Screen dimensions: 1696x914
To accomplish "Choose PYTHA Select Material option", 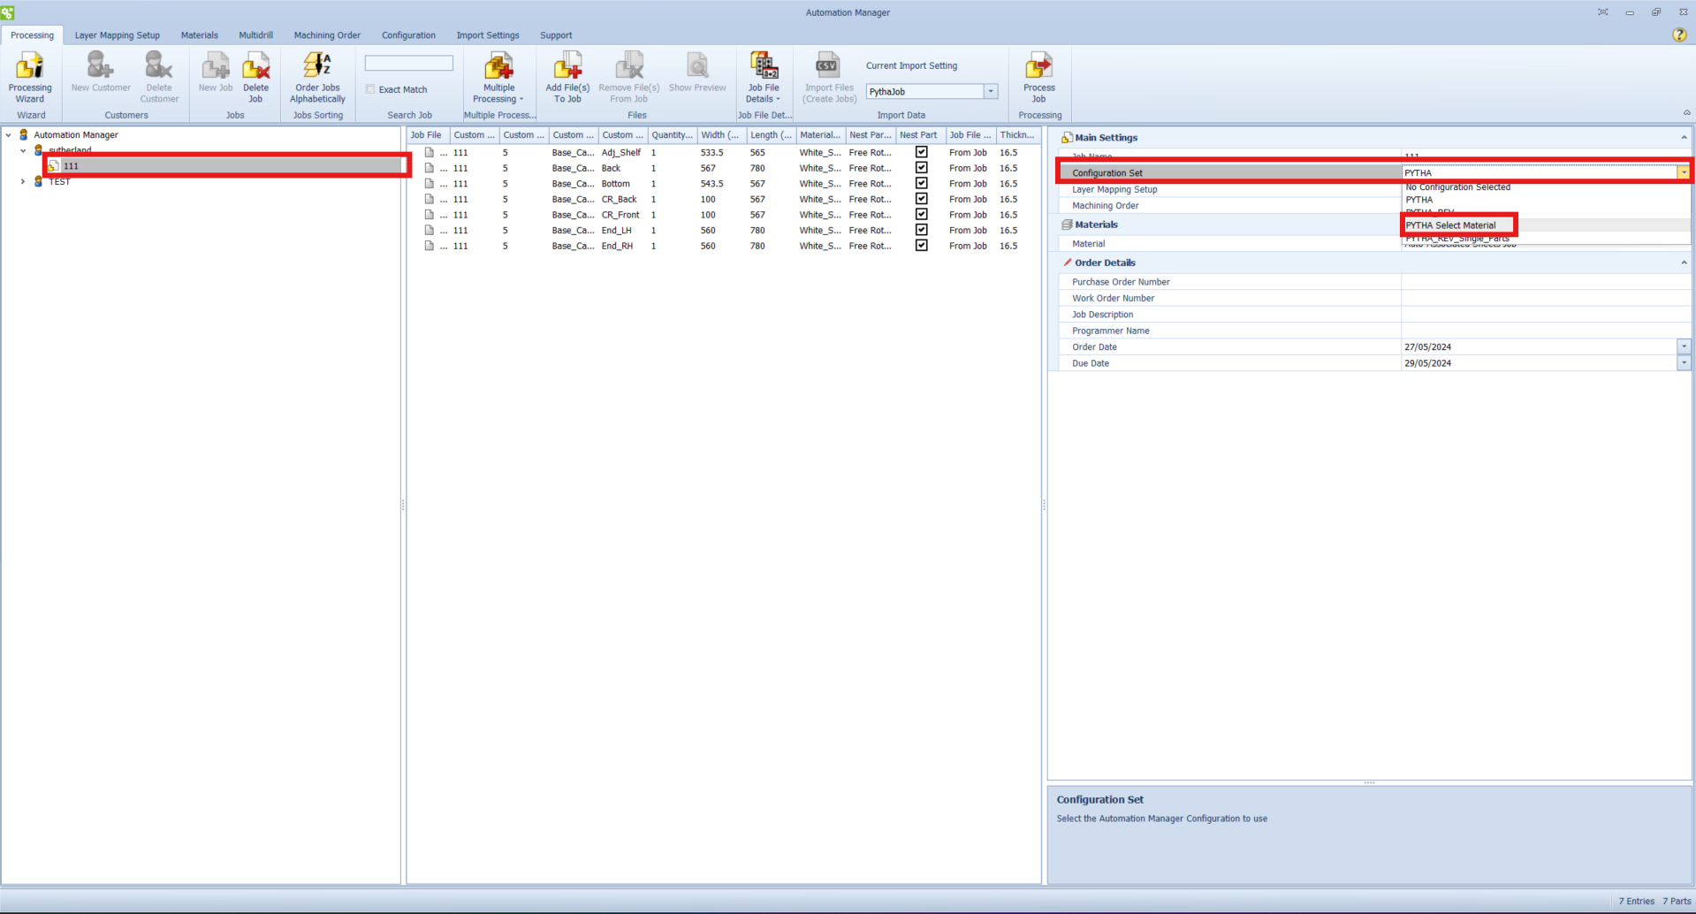I will tap(1547, 225).
